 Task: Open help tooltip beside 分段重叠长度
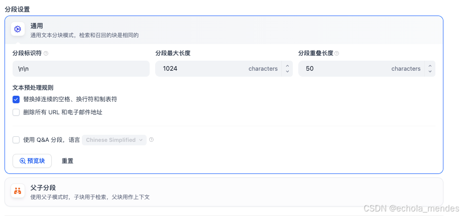[x=337, y=54]
